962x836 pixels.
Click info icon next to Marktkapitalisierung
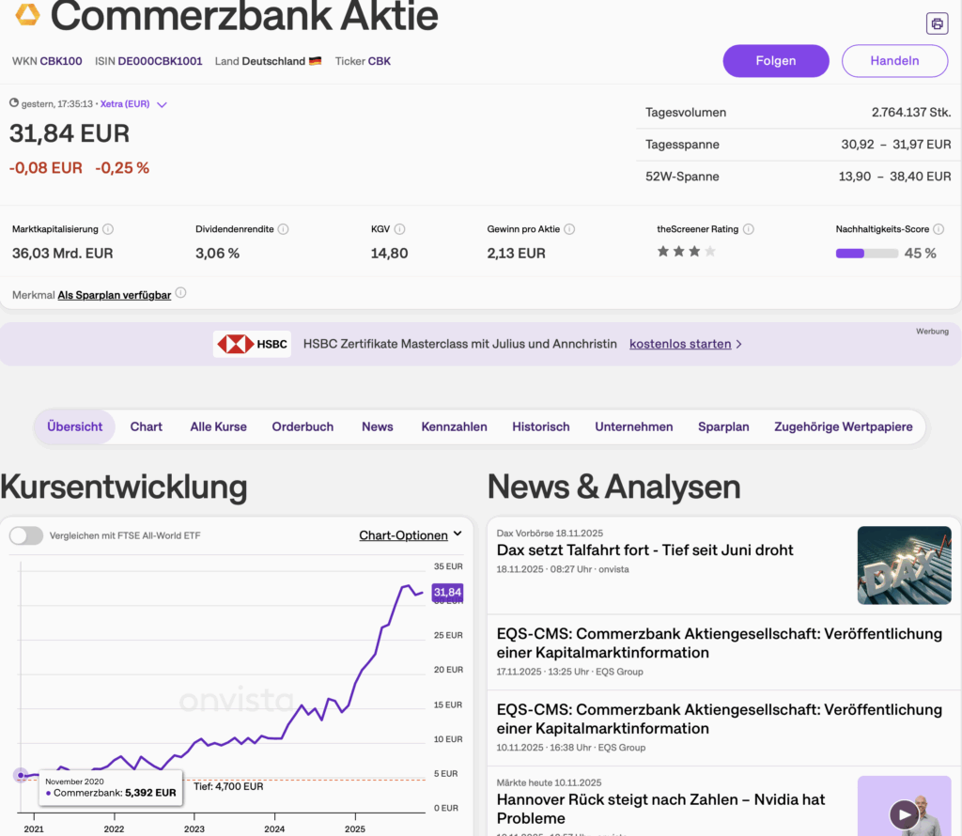(108, 229)
